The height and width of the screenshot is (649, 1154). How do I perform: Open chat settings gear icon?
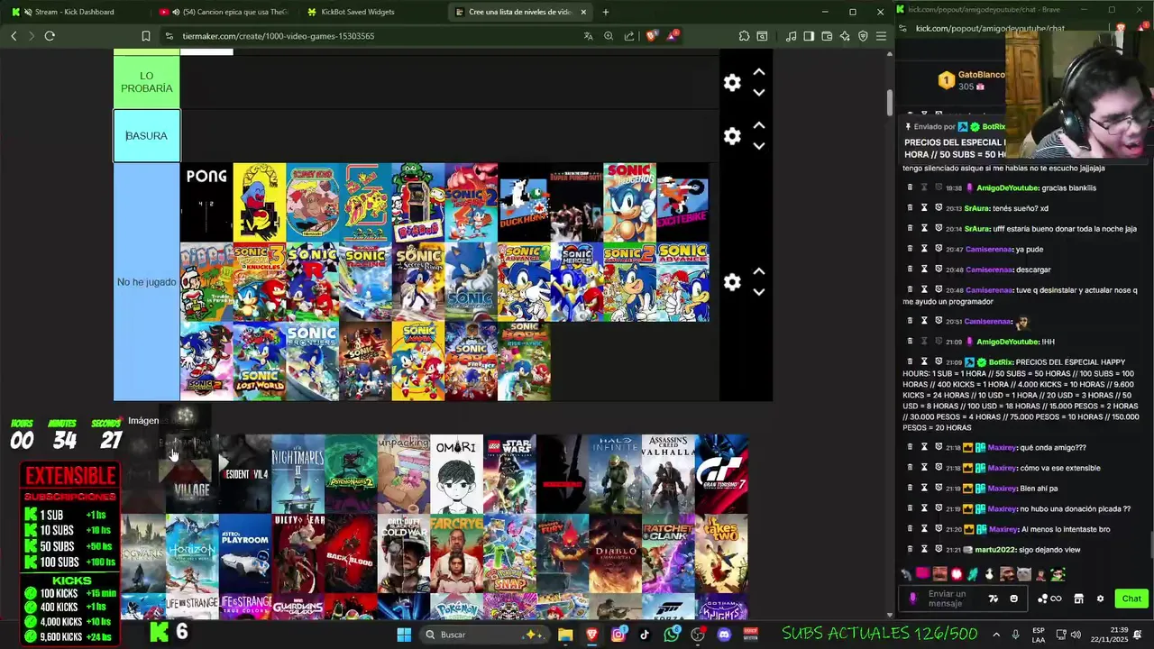click(x=1100, y=599)
